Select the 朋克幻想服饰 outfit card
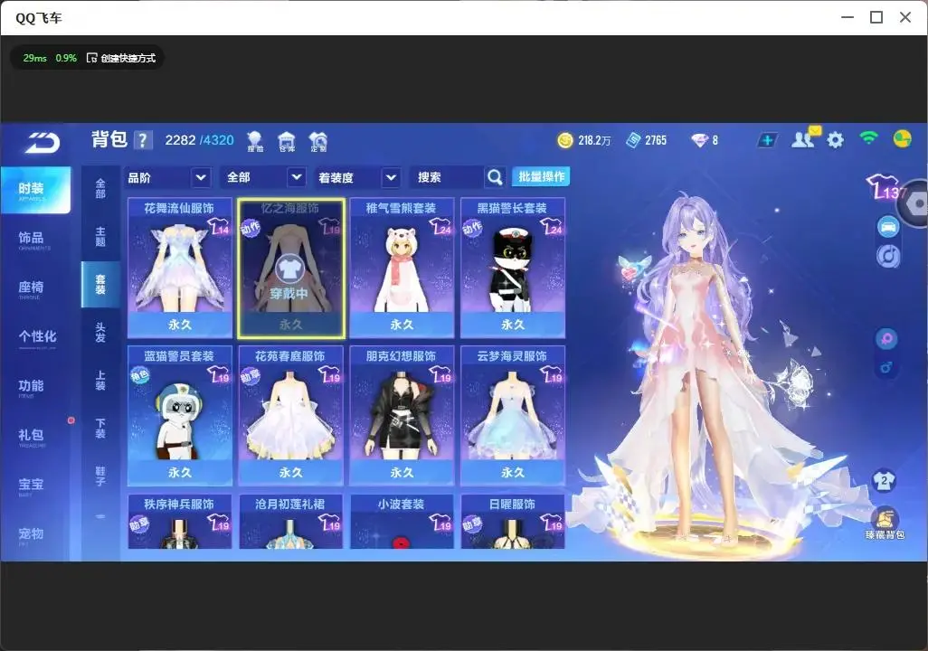The image size is (928, 651). [402, 416]
